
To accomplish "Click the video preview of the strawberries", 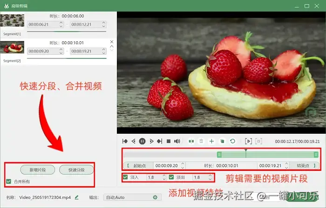I will 221,72.
